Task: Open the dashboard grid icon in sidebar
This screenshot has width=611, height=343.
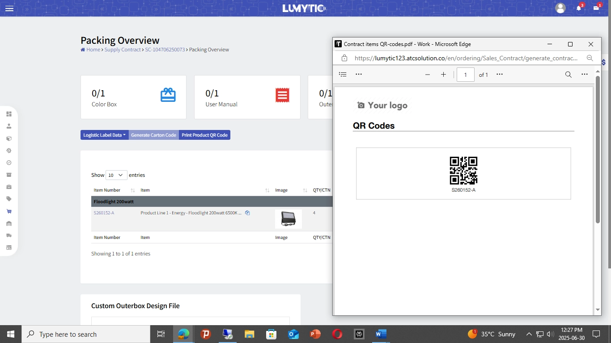Action: (x=8, y=113)
